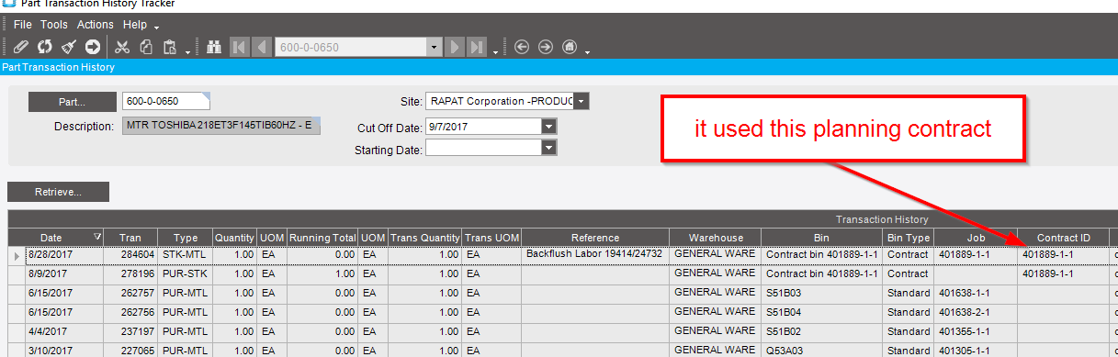Go to previous record navigation icon
The width and height of the screenshot is (1118, 357).
pos(261,47)
